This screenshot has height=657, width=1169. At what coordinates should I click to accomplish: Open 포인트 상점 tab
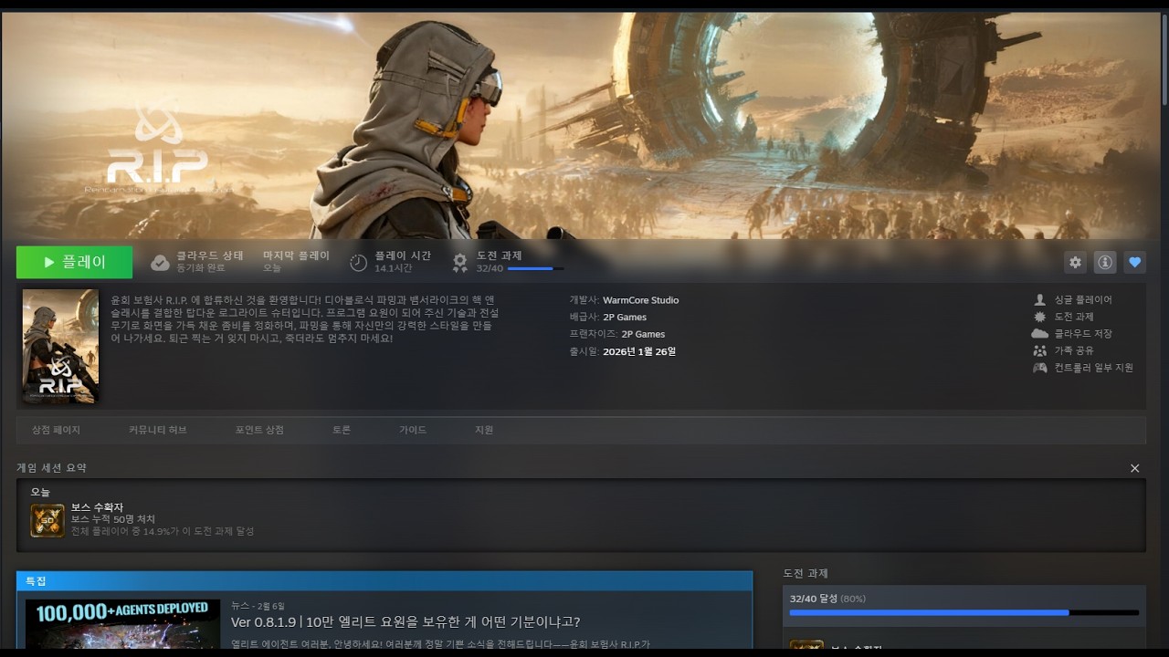[x=259, y=430]
